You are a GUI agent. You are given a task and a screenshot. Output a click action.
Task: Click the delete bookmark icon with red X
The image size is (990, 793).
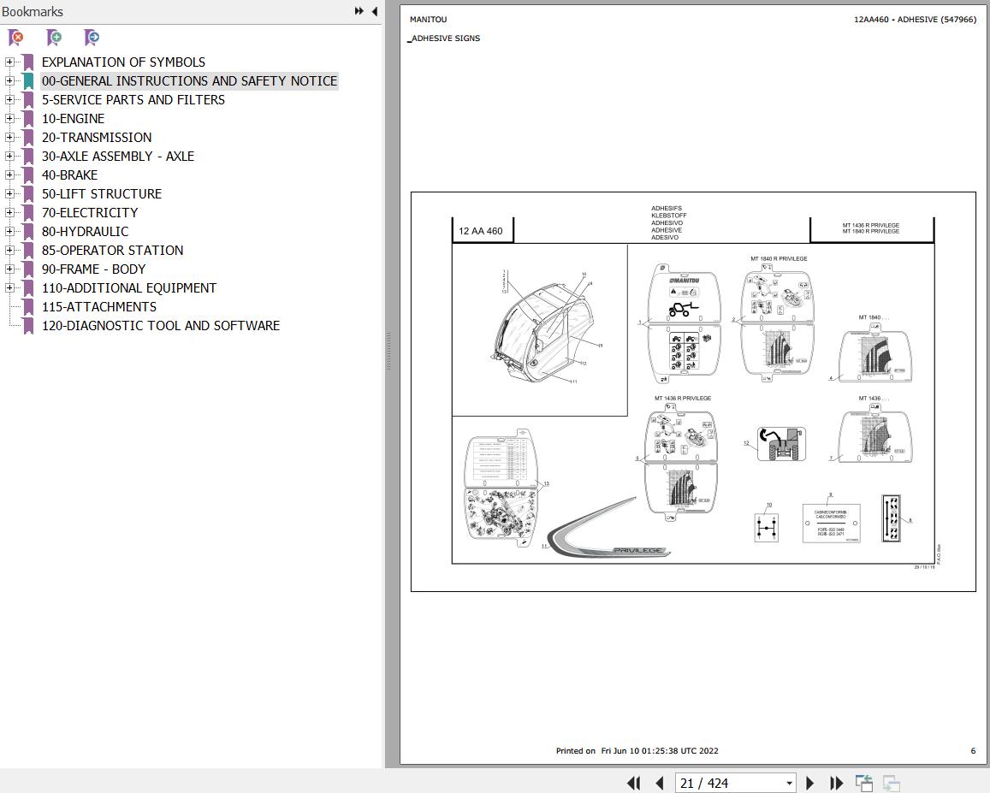point(15,38)
